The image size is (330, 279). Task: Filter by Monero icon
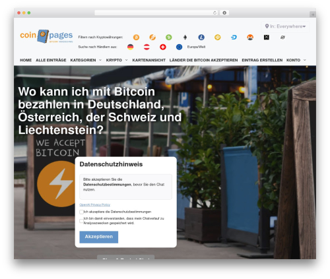coord(250,38)
